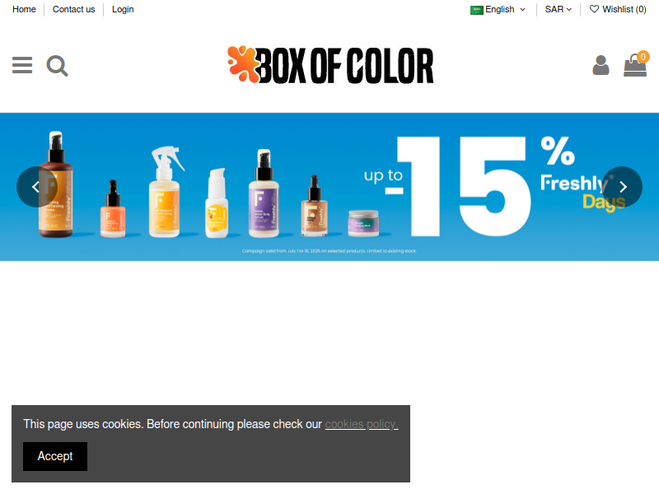Advance to the next banner slide arrow
659x494 pixels.
(x=623, y=187)
